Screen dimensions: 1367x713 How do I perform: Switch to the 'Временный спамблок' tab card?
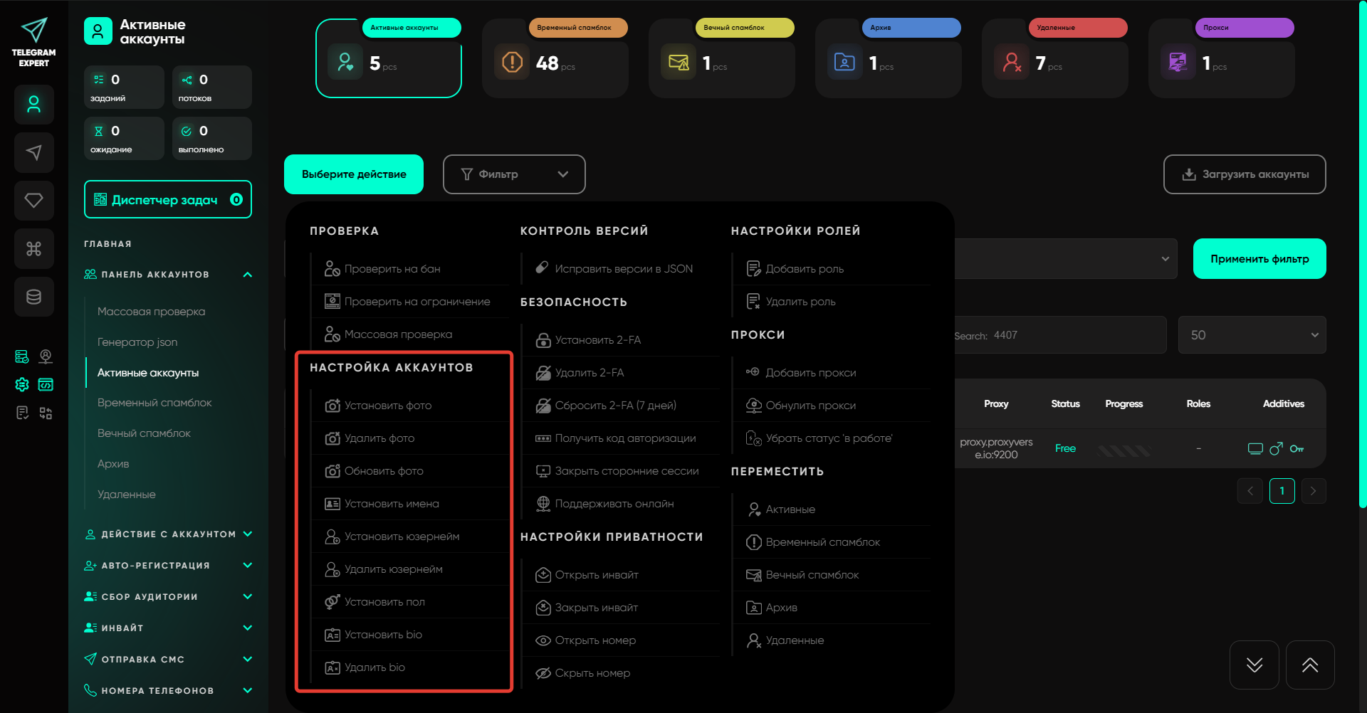[x=555, y=58]
